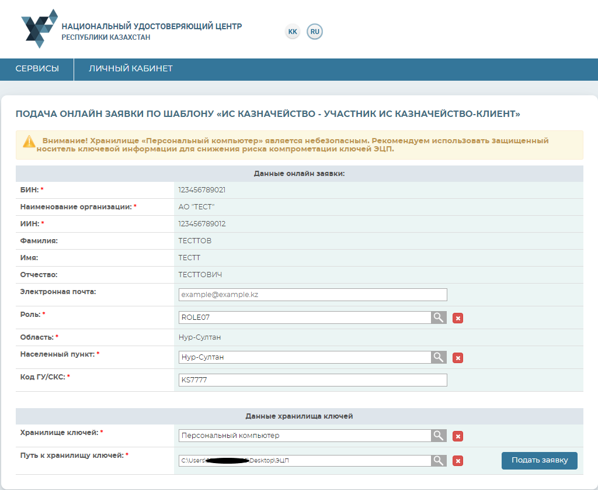
Task: Click the Электронная почта input field
Action: pos(312,295)
